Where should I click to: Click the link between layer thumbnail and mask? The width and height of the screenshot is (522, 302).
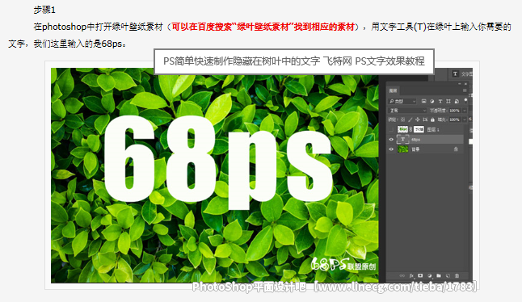click(x=410, y=129)
